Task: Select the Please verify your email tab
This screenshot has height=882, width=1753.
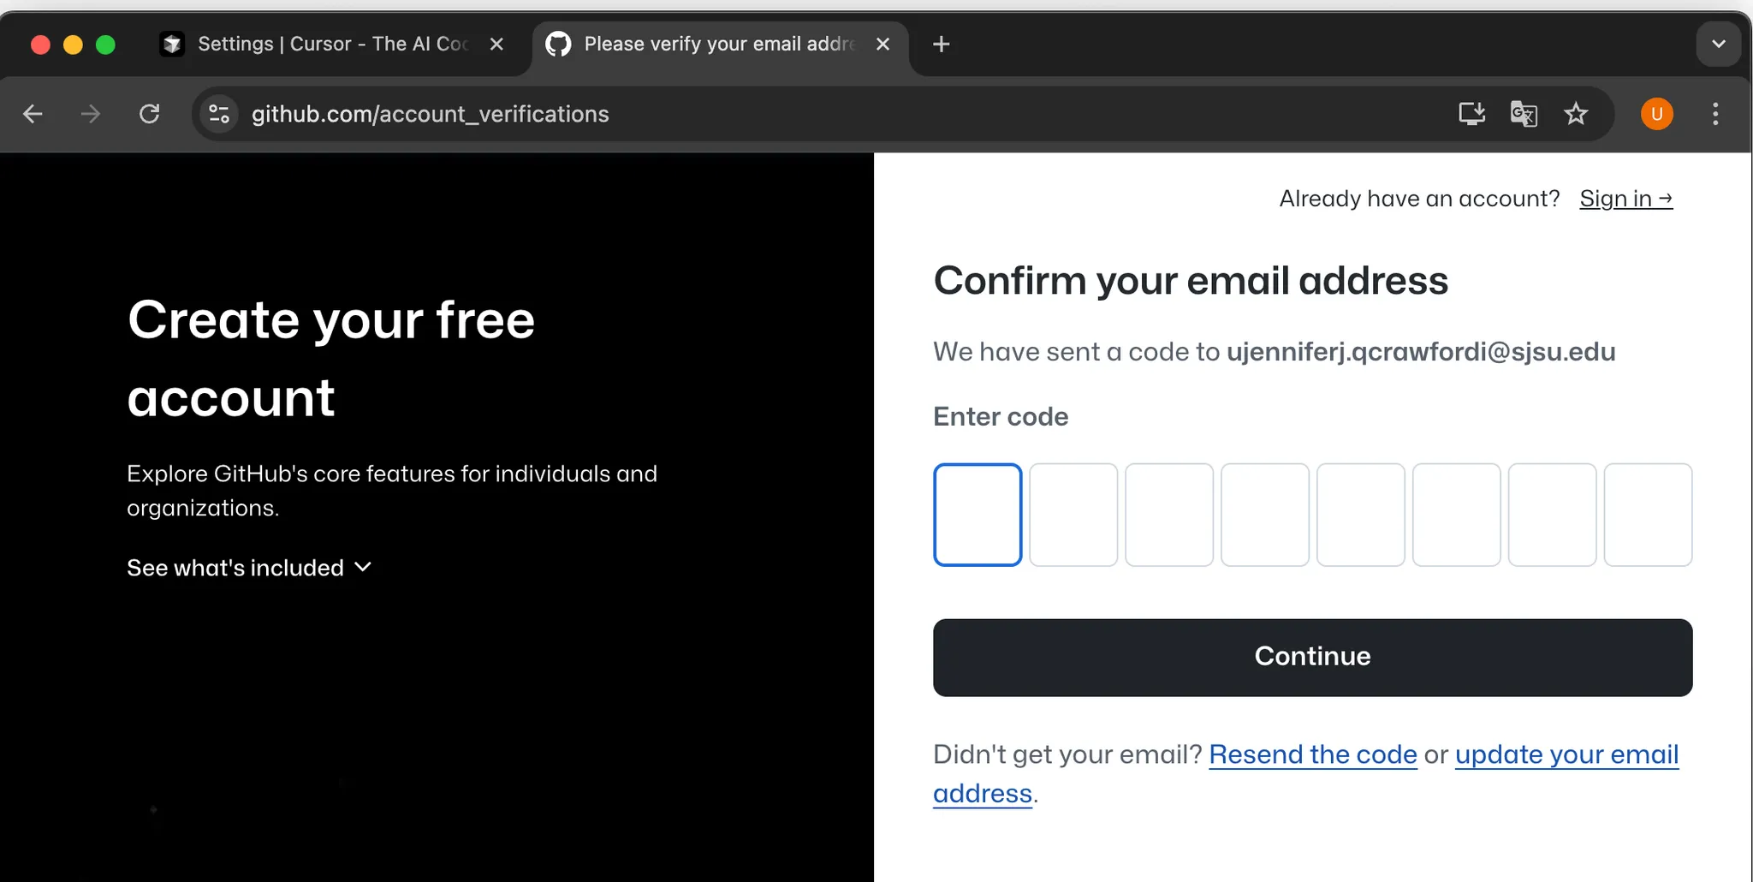Action: click(x=720, y=45)
